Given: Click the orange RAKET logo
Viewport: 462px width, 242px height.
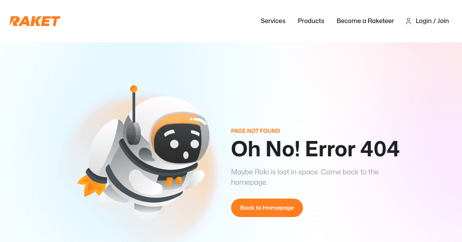Looking at the screenshot, I should tap(35, 21).
